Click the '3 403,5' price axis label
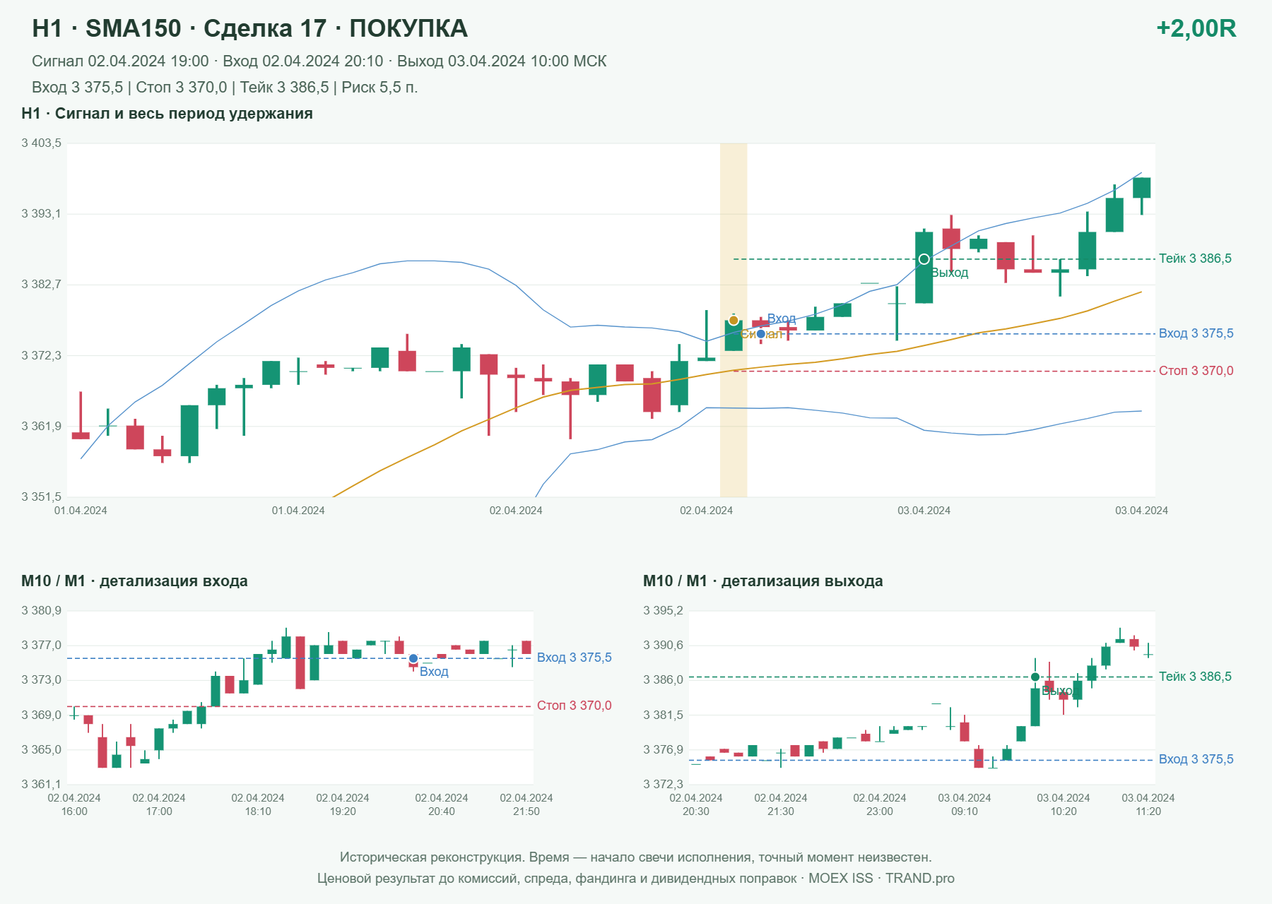 tap(41, 143)
